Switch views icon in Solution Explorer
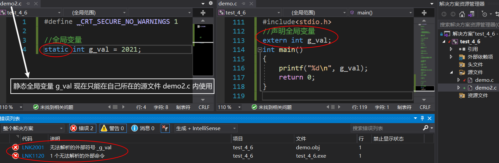 (471, 14)
